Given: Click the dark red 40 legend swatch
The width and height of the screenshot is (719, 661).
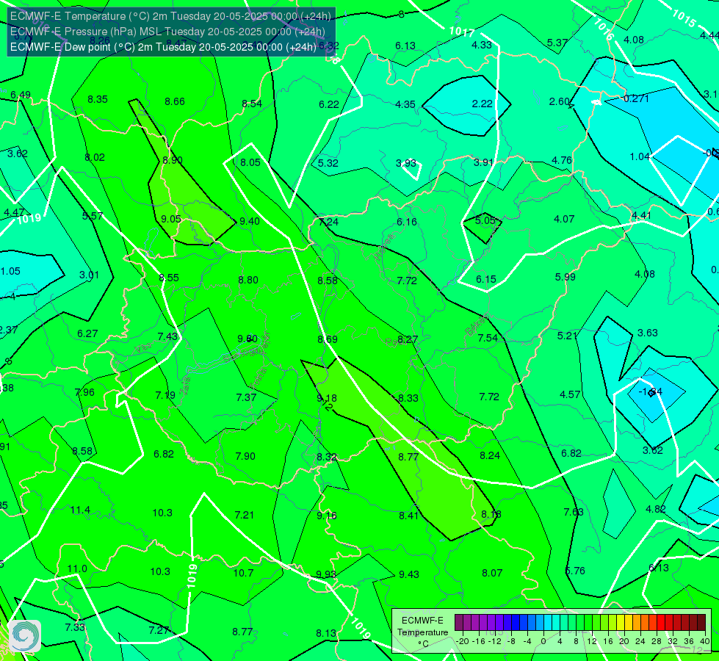Looking at the screenshot, I should 701,623.
